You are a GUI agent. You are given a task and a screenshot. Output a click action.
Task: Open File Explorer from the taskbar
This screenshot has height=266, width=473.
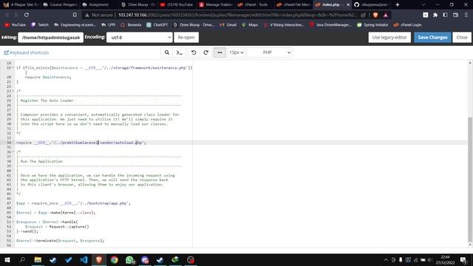click(x=38, y=260)
